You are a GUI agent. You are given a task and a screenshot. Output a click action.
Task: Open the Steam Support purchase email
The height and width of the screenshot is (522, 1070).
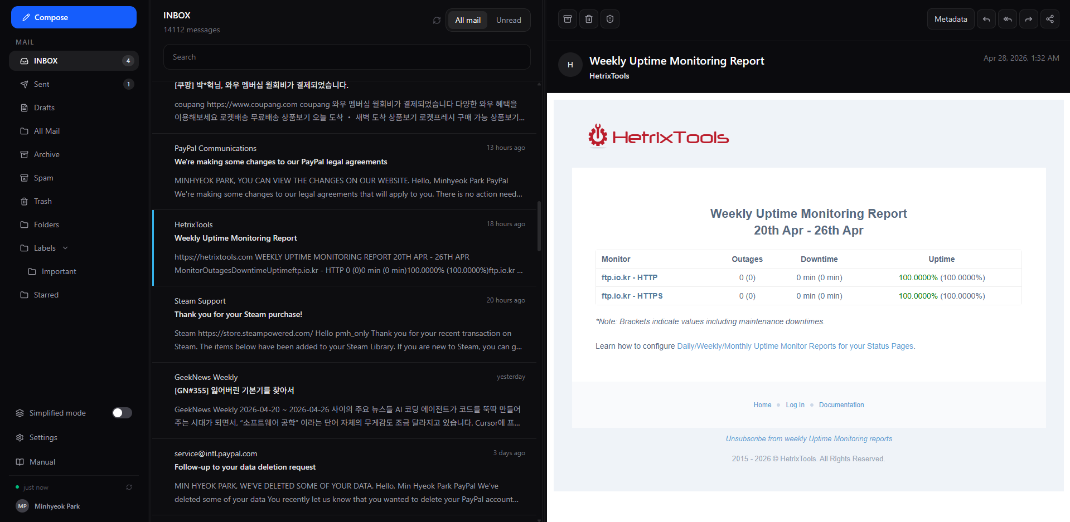(345, 324)
